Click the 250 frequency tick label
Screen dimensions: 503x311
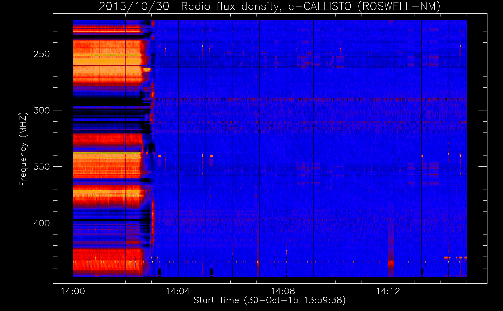coord(42,54)
